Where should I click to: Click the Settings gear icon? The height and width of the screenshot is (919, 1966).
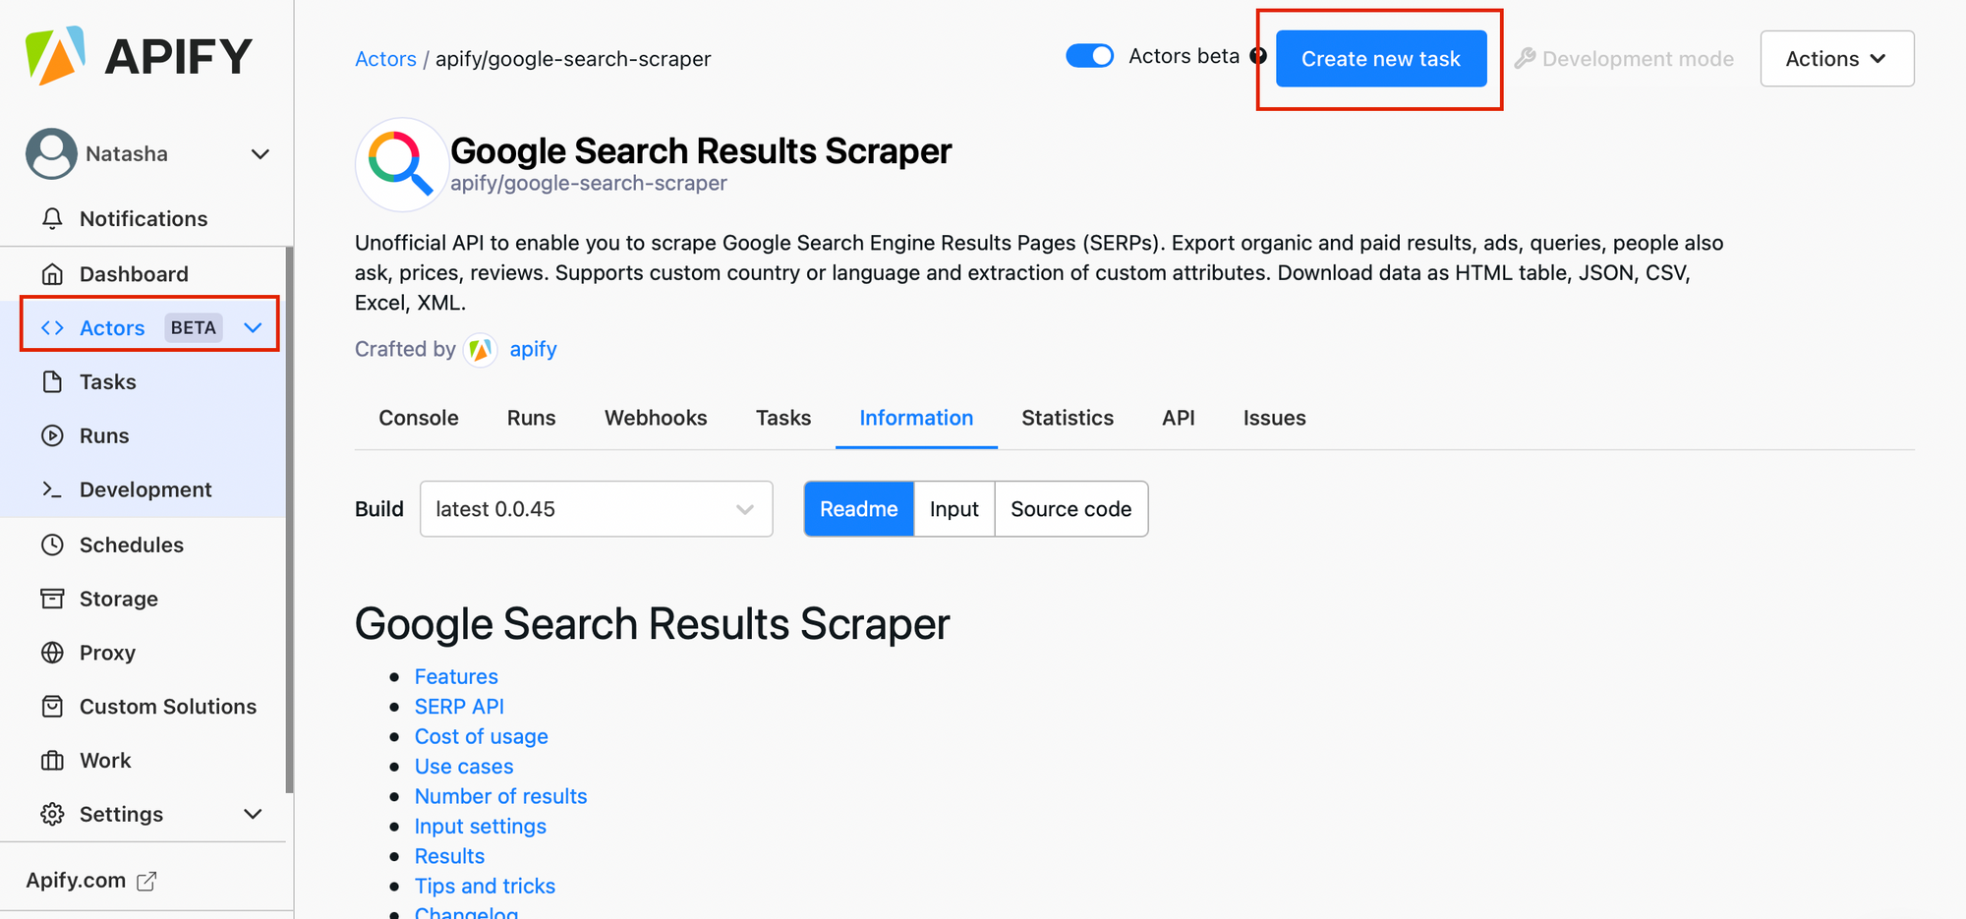click(53, 814)
